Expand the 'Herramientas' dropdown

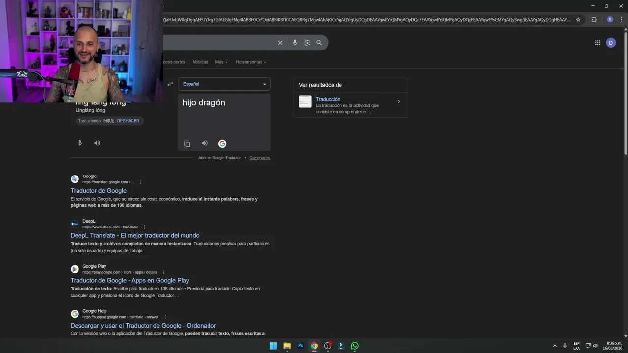click(251, 62)
